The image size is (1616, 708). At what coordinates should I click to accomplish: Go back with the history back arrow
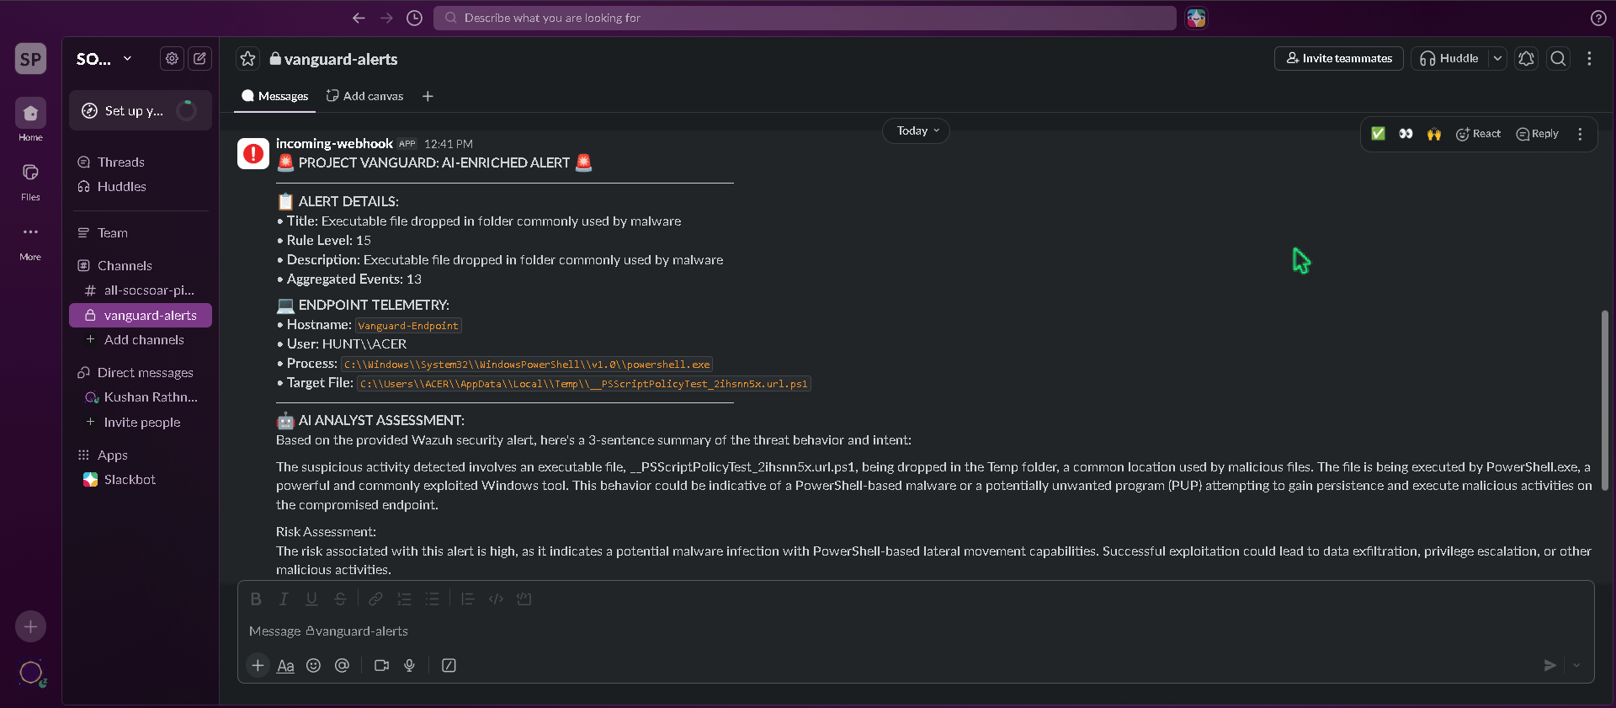tap(359, 18)
